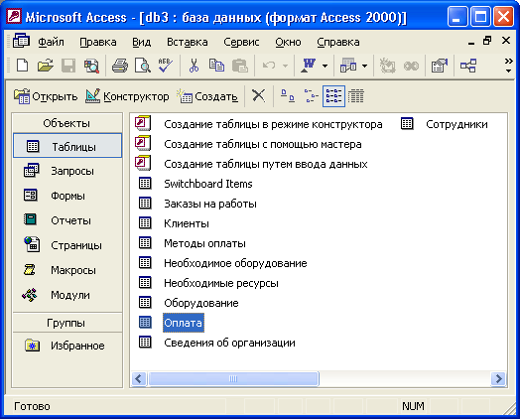Image resolution: width=520 pixels, height=419 pixels.
Task: Click the Undo arrow icon
Action: tap(269, 66)
